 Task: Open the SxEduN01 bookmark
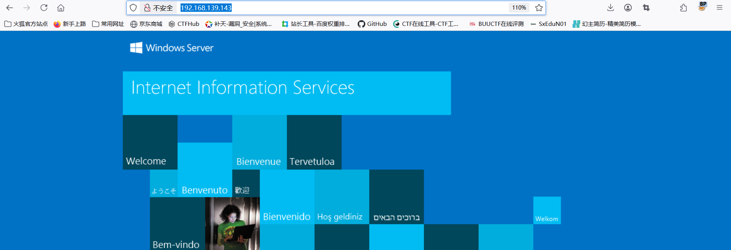coord(548,24)
